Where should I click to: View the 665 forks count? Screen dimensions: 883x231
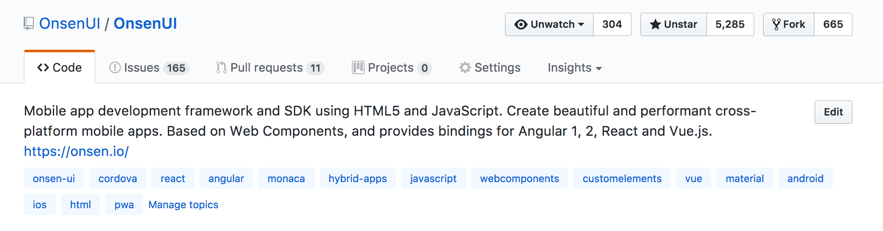[833, 24]
